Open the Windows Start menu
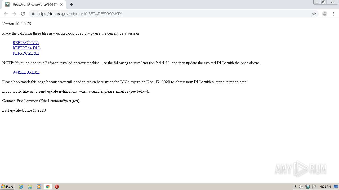 coord(7,187)
